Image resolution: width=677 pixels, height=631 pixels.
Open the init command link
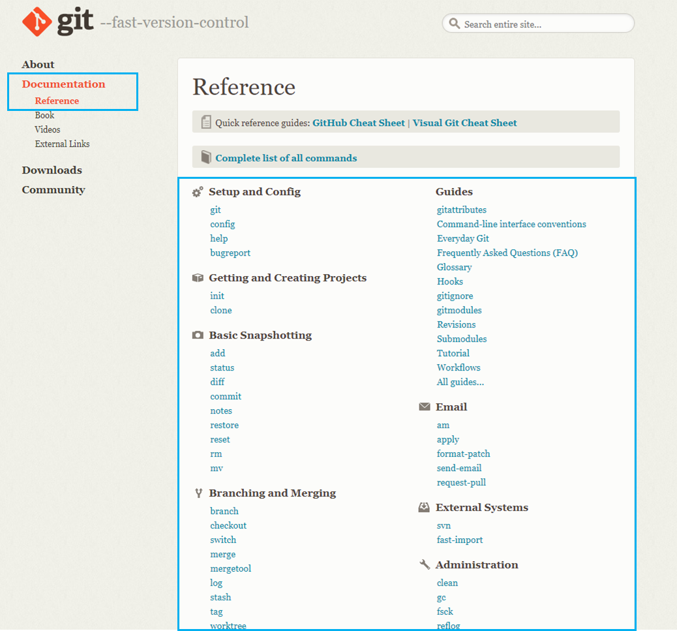pos(217,296)
